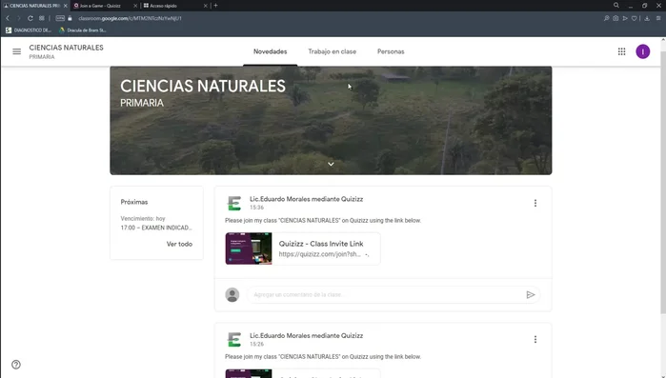Click the send comment arrow icon

pos(530,295)
